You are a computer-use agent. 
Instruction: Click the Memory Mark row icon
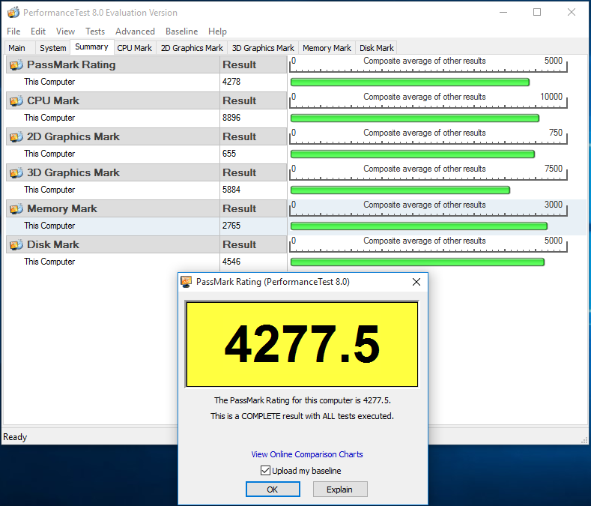[16, 208]
